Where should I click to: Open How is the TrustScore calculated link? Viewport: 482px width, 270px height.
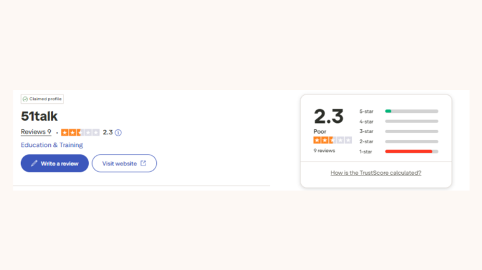point(376,173)
